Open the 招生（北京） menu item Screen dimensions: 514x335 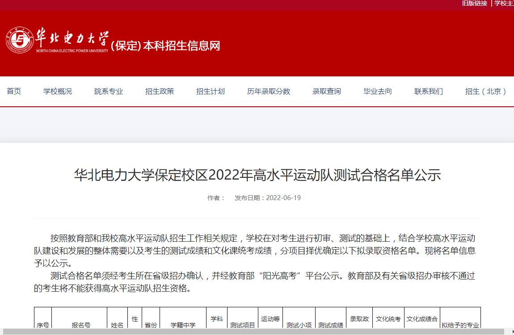(486, 92)
